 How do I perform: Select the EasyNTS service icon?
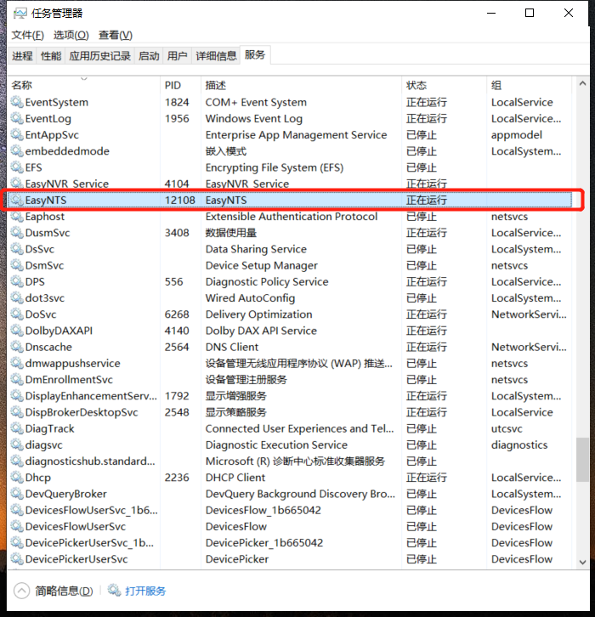tap(17, 201)
